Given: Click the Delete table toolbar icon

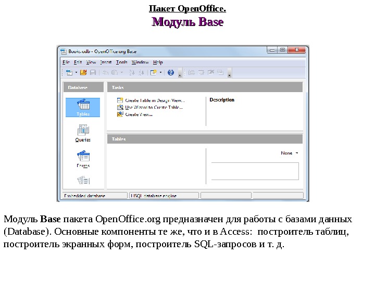Looking at the screenshot, I should 211,72.
